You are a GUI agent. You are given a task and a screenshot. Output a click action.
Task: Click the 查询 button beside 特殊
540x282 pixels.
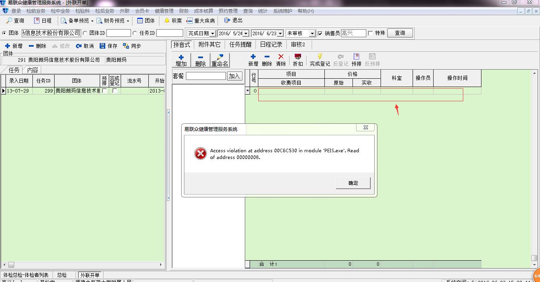[400, 33]
